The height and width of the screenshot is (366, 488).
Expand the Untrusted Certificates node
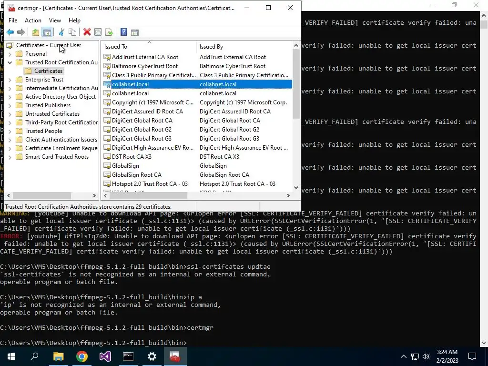(x=10, y=114)
